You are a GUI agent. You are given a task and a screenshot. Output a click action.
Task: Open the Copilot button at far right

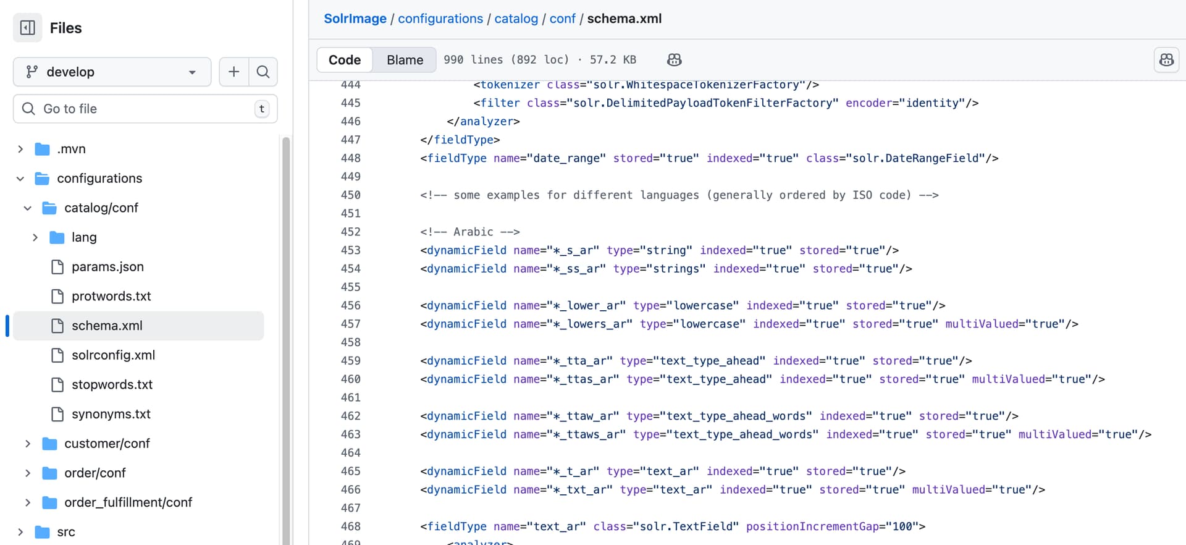coord(1166,60)
